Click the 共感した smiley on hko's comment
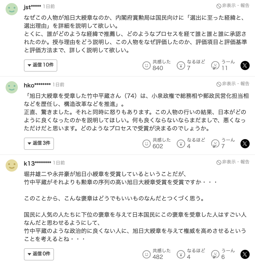The height and width of the screenshot is (264, 255). coord(147,144)
